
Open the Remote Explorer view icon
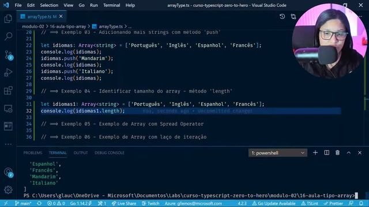click(8, 109)
